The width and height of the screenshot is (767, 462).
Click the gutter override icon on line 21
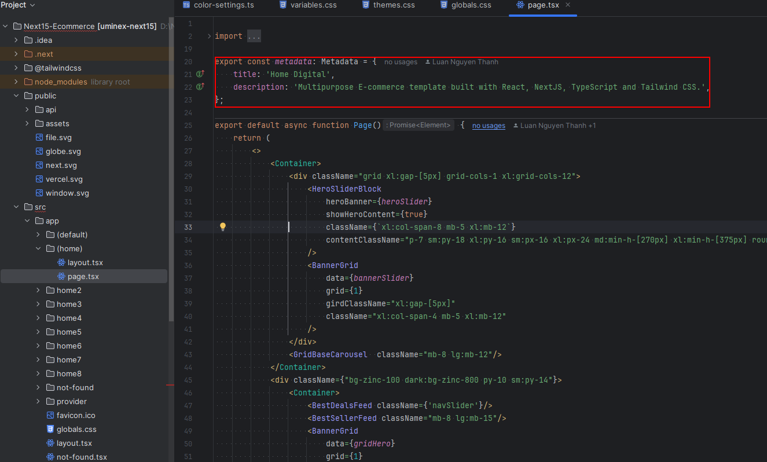(200, 74)
